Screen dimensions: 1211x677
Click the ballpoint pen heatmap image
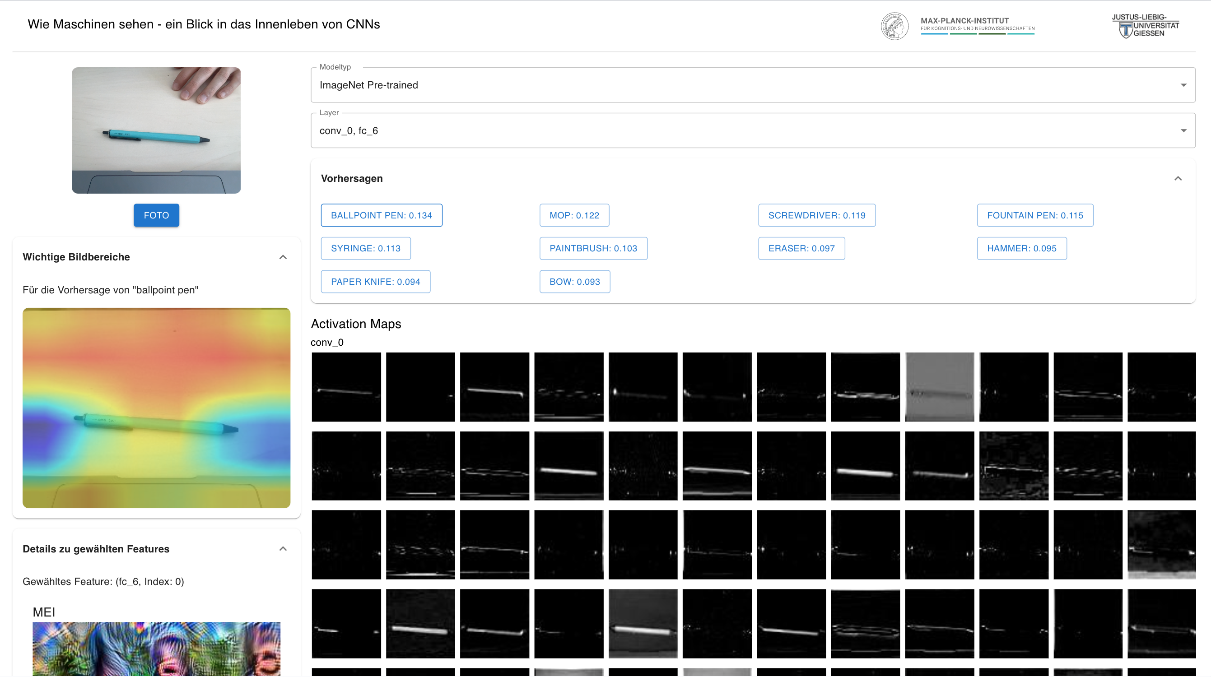[157, 408]
